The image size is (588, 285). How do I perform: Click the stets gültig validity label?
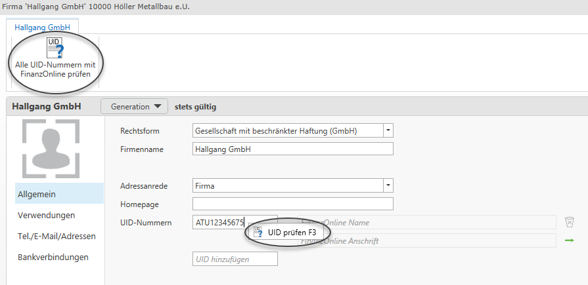193,107
